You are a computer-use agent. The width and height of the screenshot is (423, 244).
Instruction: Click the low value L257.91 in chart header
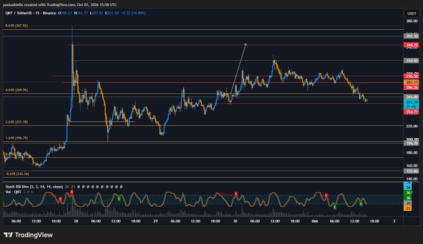click(x=97, y=13)
